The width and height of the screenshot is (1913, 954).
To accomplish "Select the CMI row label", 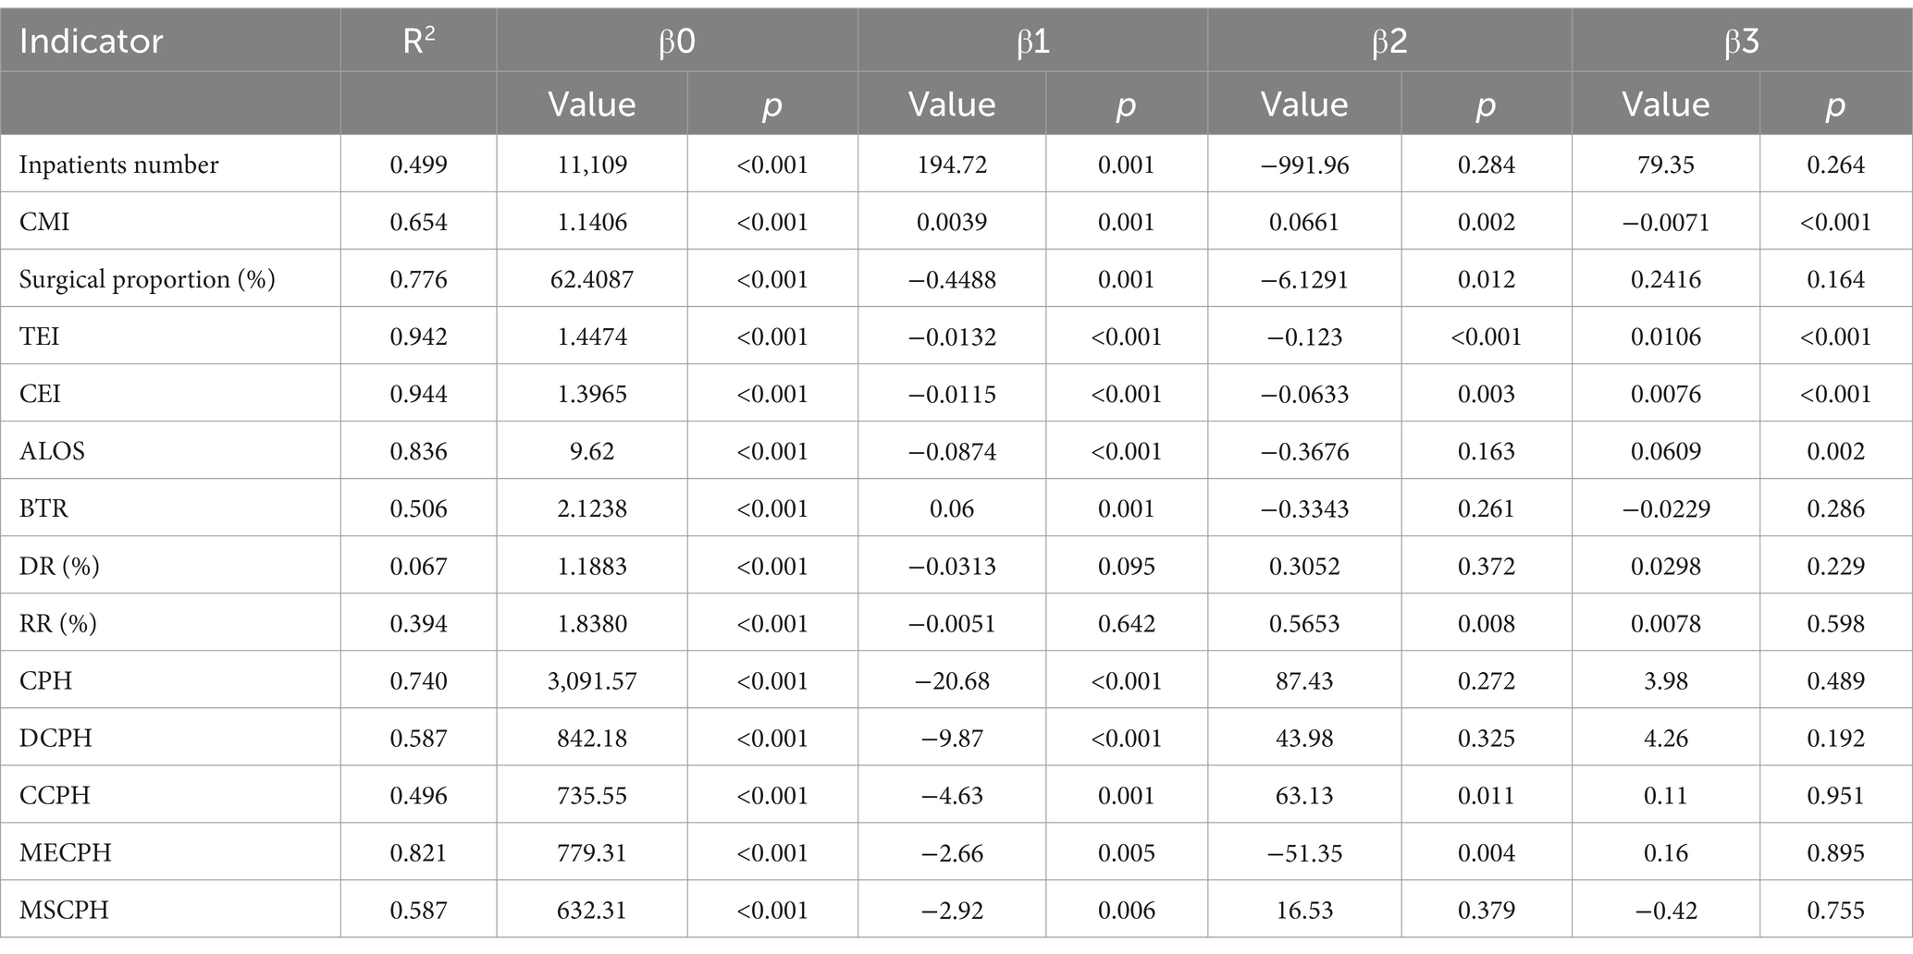I will click(x=44, y=222).
